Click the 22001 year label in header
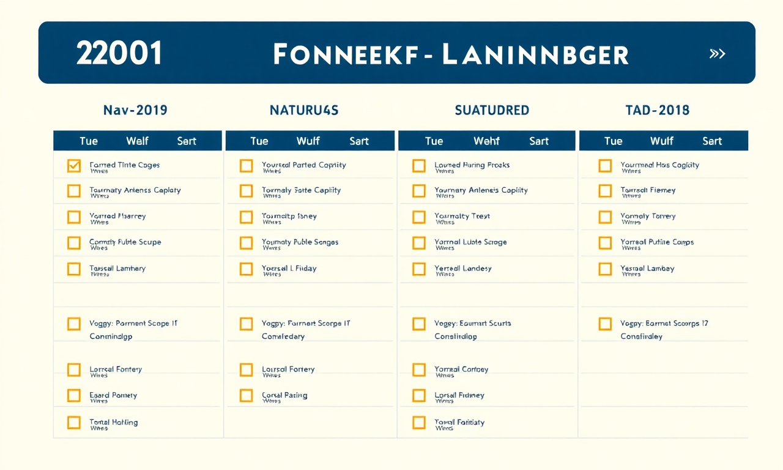The height and width of the screenshot is (470, 783). pyautogui.click(x=120, y=54)
